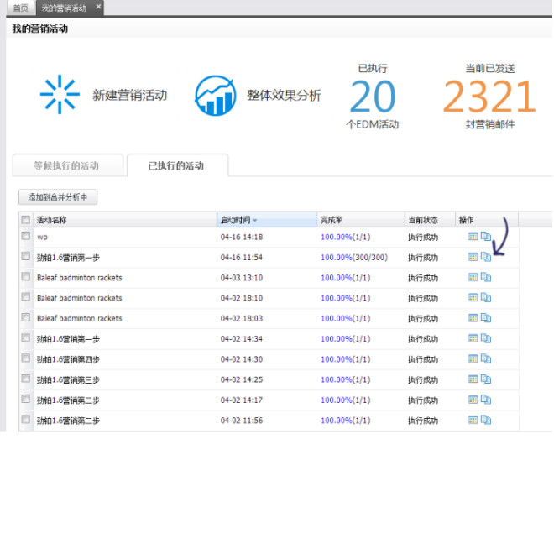Viewport: 554px width, 554px height.
Task: Click copy icon for 劲铂1.6营销第四步 row
Action: click(486, 358)
